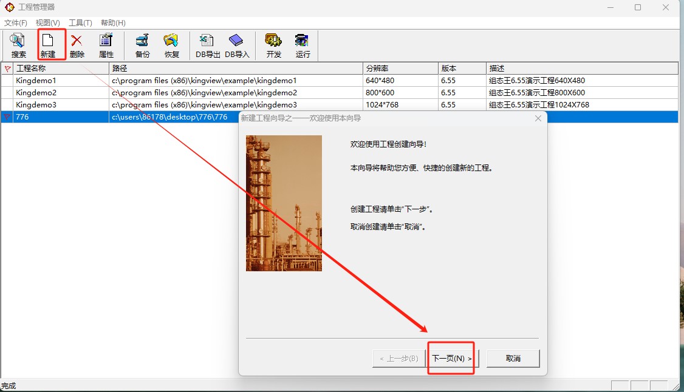
Task: Launch 开发 (Develop) from the toolbar
Action: 273,46
